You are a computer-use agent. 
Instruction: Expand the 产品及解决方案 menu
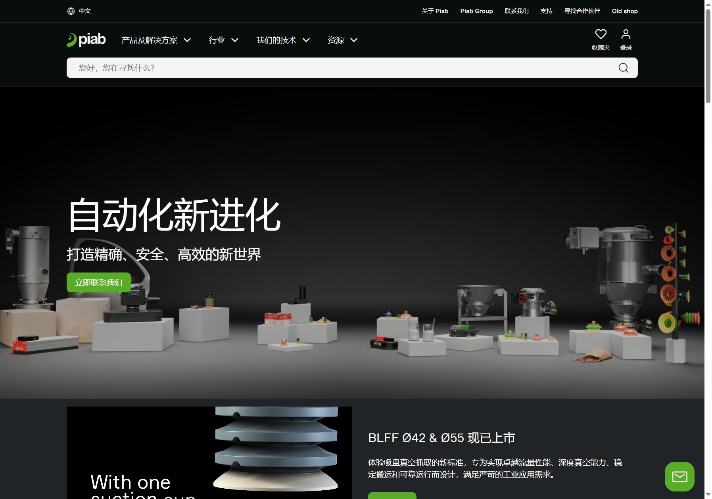pos(156,40)
